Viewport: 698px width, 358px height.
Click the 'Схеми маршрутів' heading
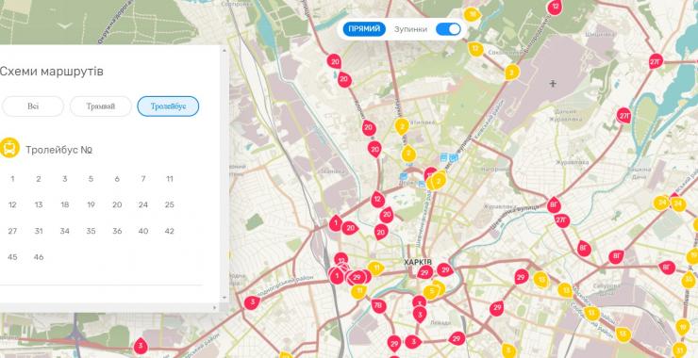[x=51, y=72]
